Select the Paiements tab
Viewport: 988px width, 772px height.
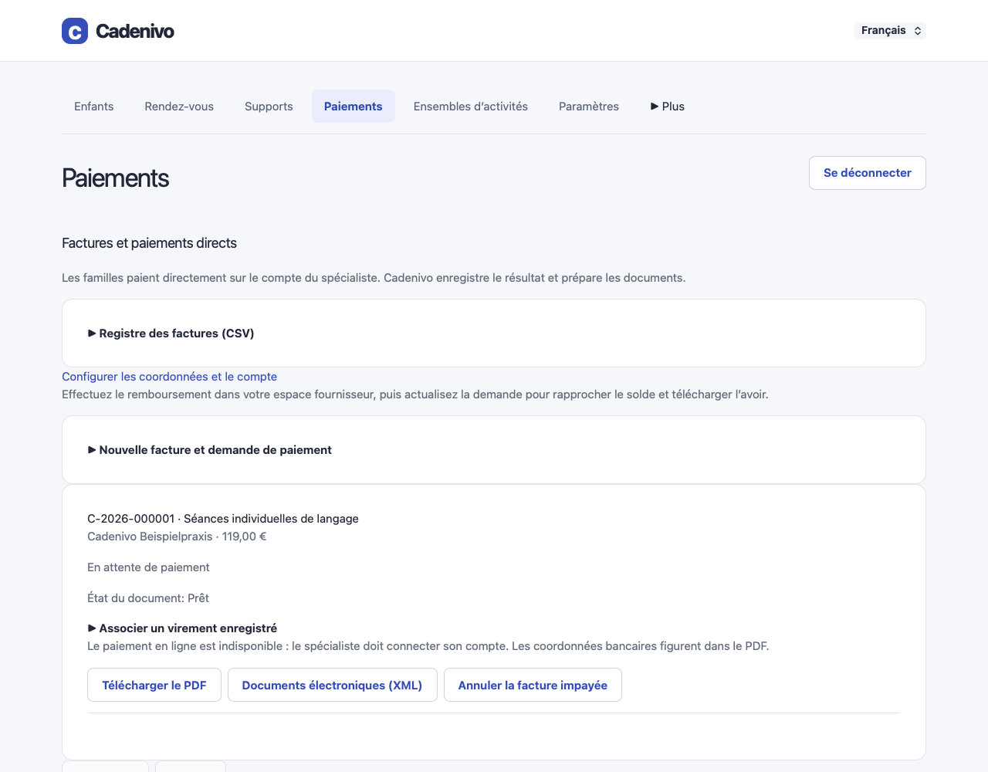click(354, 107)
